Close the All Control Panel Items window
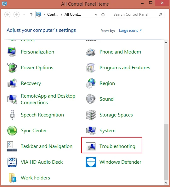 pos(162,3)
